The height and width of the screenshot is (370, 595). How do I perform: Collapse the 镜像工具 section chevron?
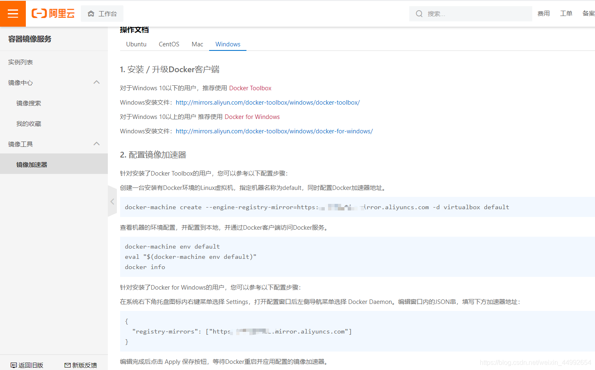97,144
